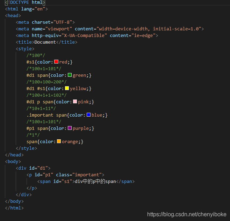Click the .important span selector

pyautogui.click(x=46, y=115)
